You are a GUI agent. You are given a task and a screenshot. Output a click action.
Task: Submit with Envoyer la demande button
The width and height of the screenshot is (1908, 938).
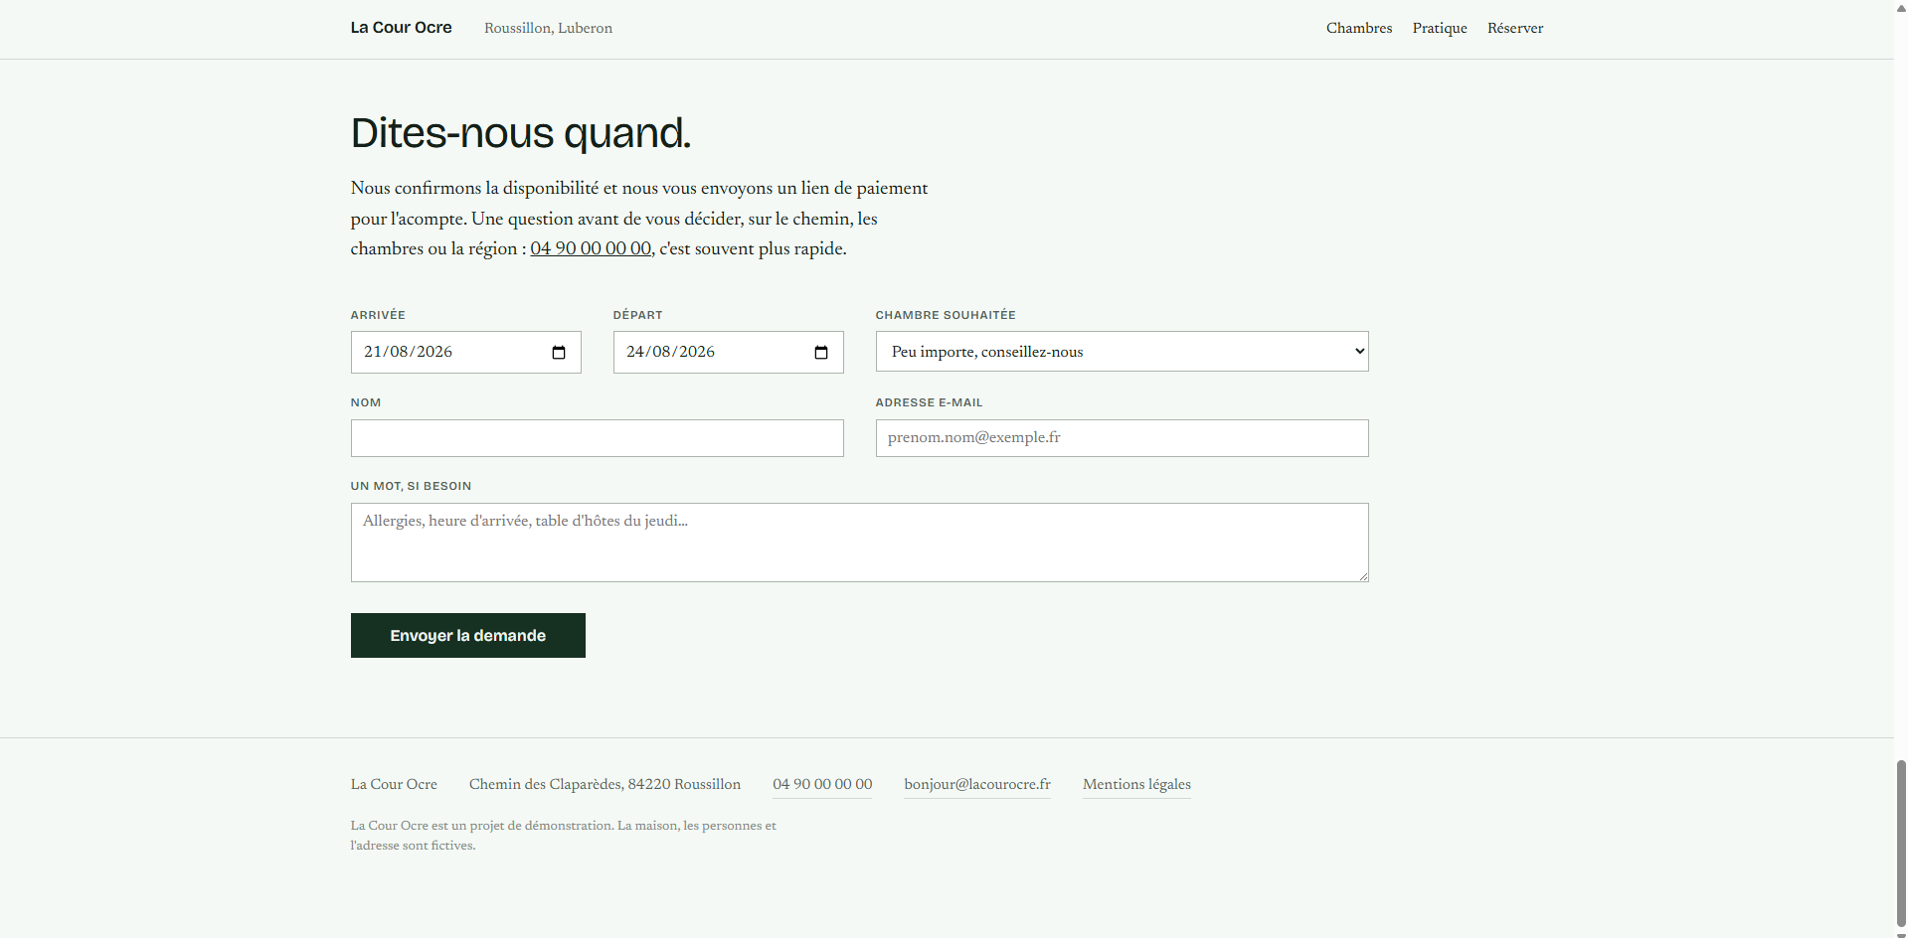click(x=468, y=635)
